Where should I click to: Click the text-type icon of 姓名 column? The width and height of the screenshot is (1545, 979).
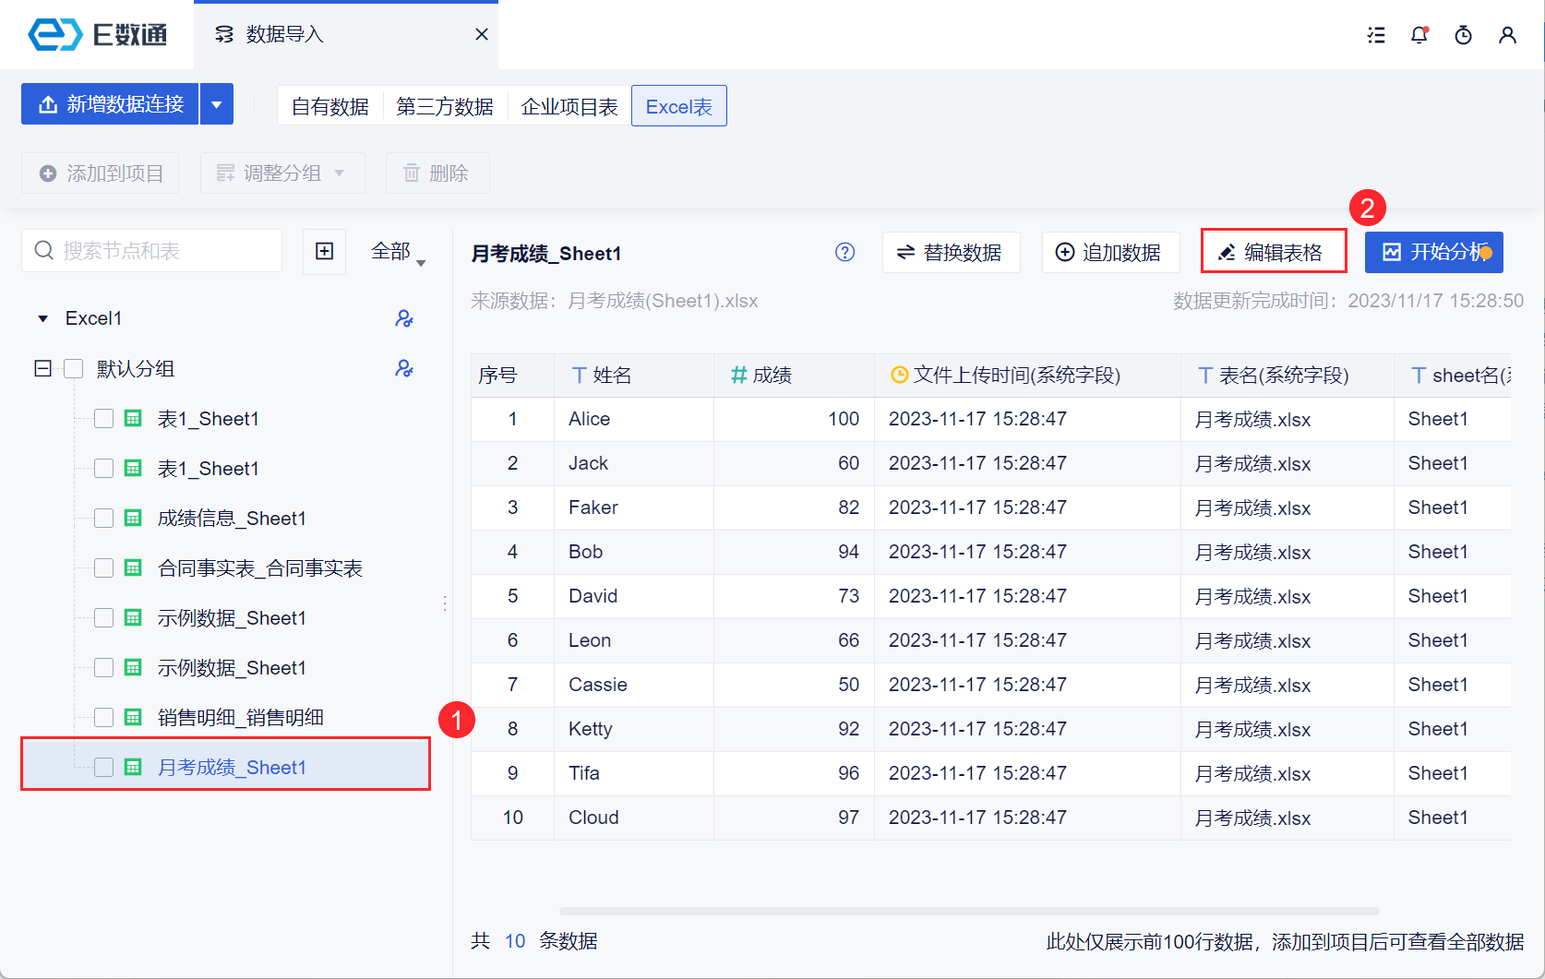(580, 375)
